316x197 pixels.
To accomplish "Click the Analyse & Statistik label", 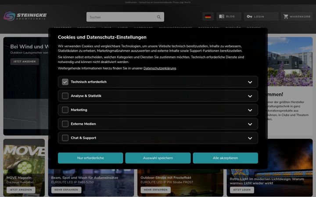I will (x=86, y=96).
